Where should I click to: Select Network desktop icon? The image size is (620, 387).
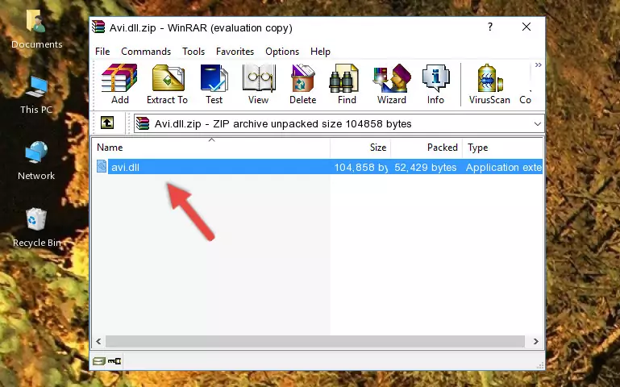pyautogui.click(x=36, y=161)
